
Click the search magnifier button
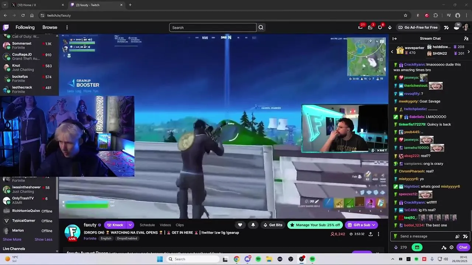[x=261, y=28]
